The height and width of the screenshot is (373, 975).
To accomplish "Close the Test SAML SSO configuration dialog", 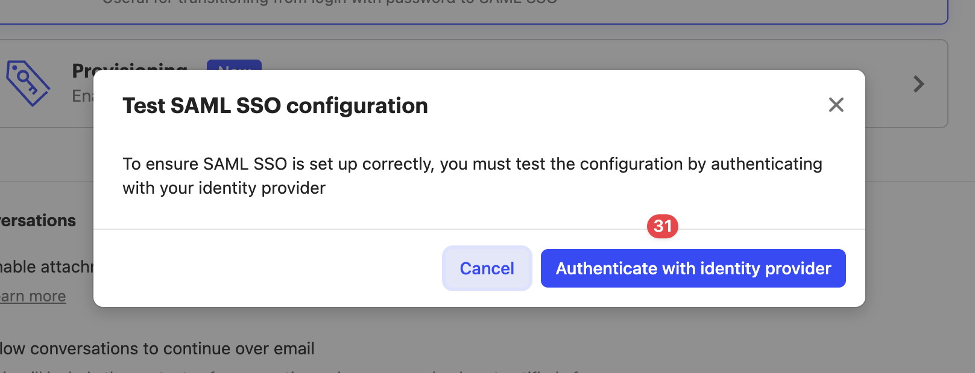I will click(836, 105).
